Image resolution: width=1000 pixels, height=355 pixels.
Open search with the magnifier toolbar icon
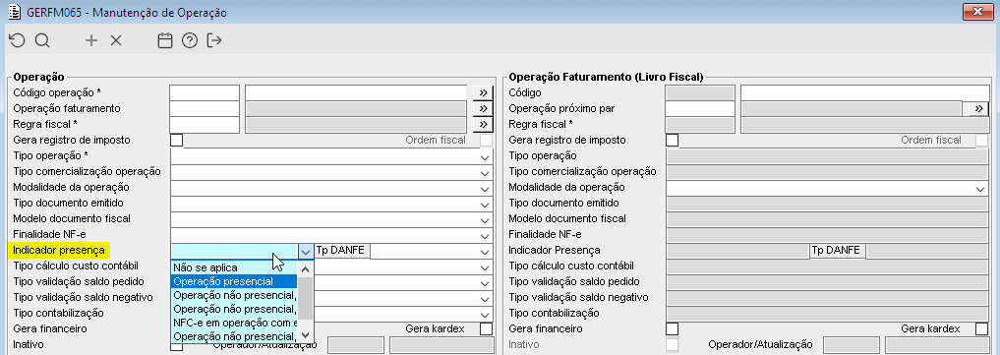pyautogui.click(x=42, y=40)
